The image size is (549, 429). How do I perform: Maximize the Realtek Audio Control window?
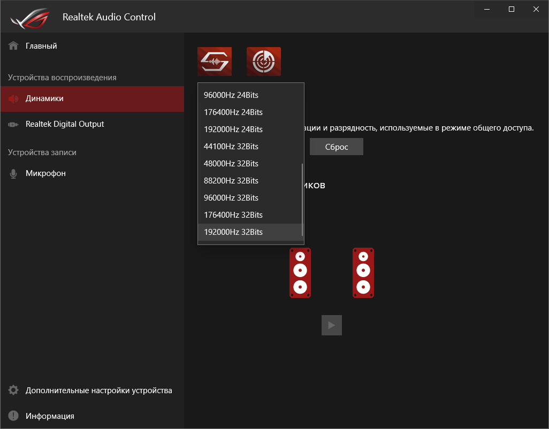pos(511,10)
